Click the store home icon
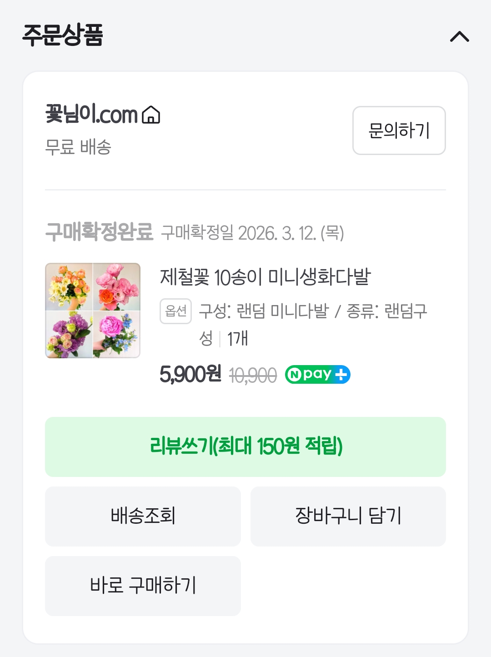The width and height of the screenshot is (491, 657). (151, 115)
